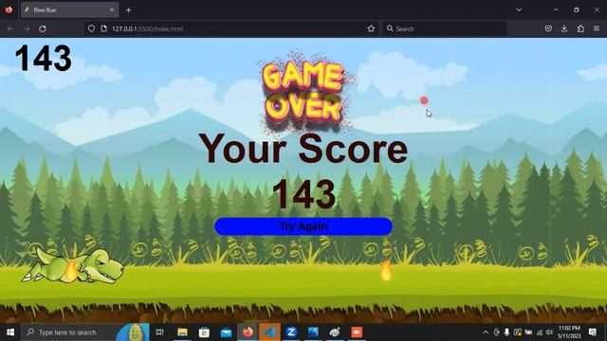The height and width of the screenshot is (341, 607).
Task: Open the Firefox Downloads panel
Action: pyautogui.click(x=564, y=28)
